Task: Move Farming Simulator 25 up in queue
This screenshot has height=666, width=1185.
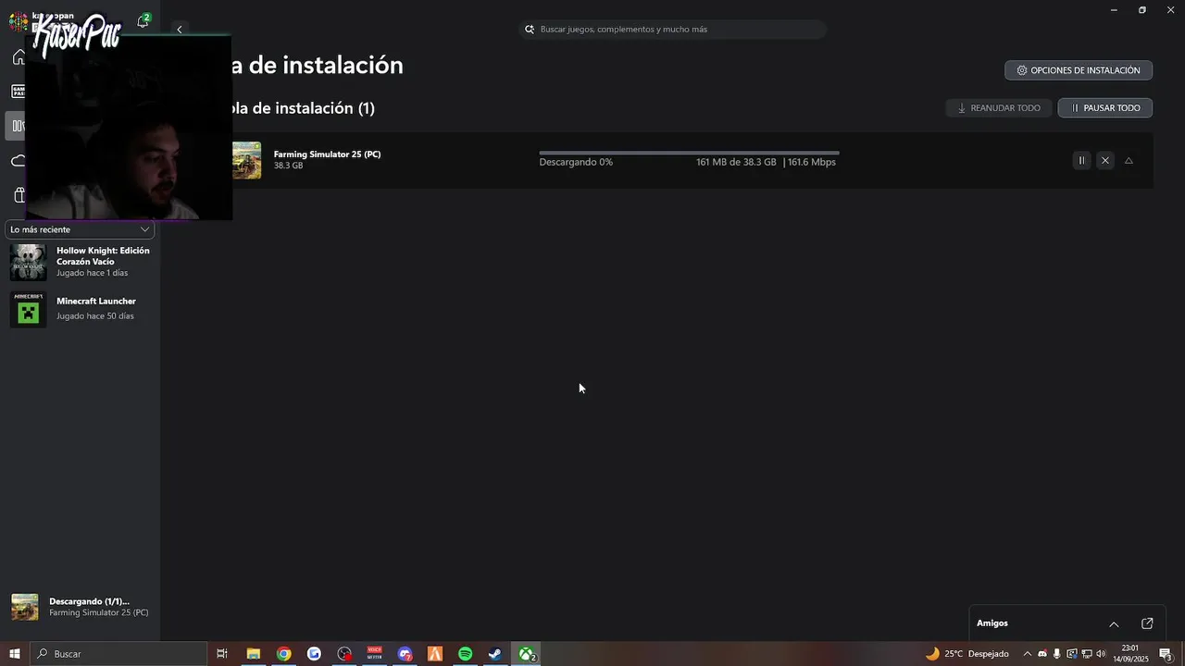Action: pos(1129,161)
